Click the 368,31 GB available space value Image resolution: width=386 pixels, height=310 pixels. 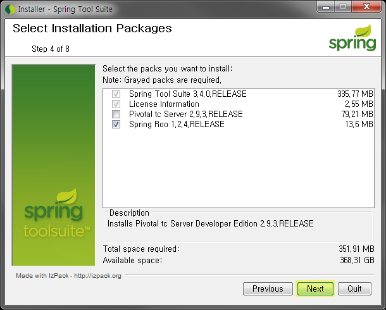point(357,260)
